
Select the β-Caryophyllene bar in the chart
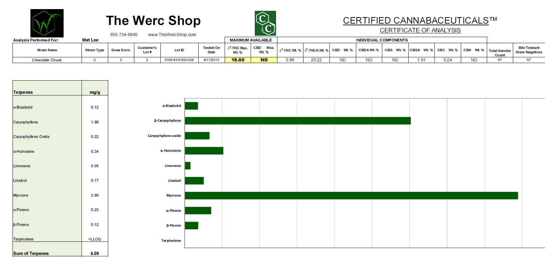[298, 121]
